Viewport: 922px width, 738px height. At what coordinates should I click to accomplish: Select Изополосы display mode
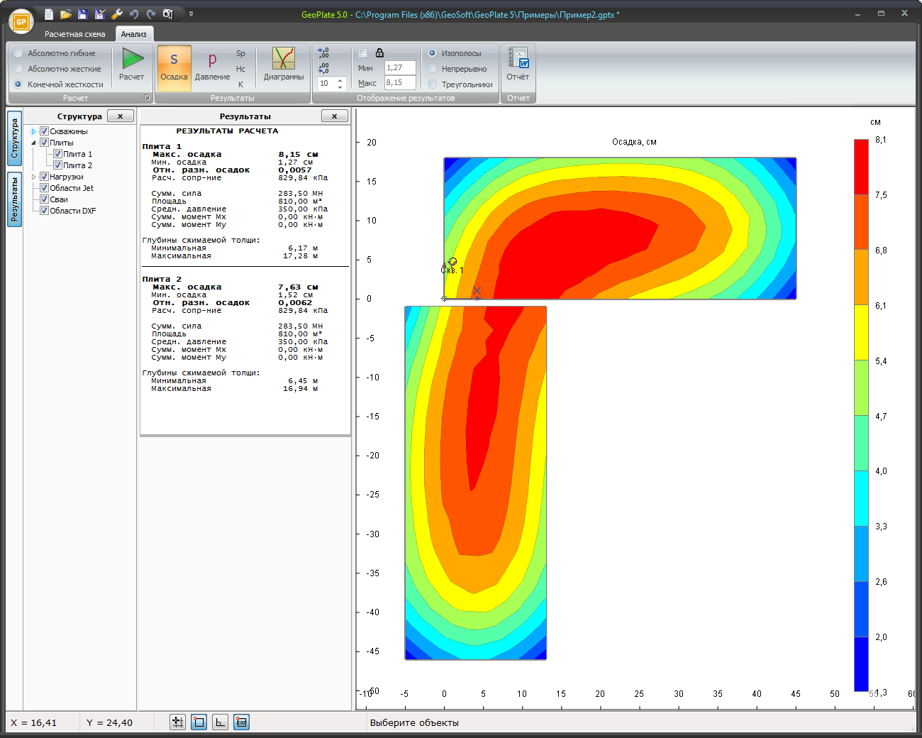[455, 53]
